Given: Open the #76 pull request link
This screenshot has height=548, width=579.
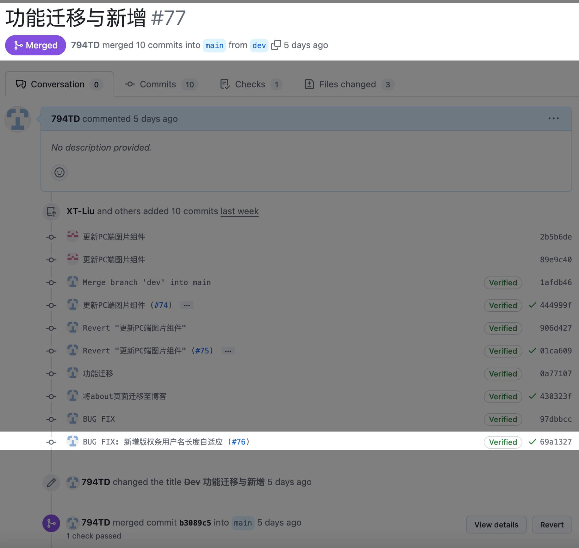Looking at the screenshot, I should (239, 442).
